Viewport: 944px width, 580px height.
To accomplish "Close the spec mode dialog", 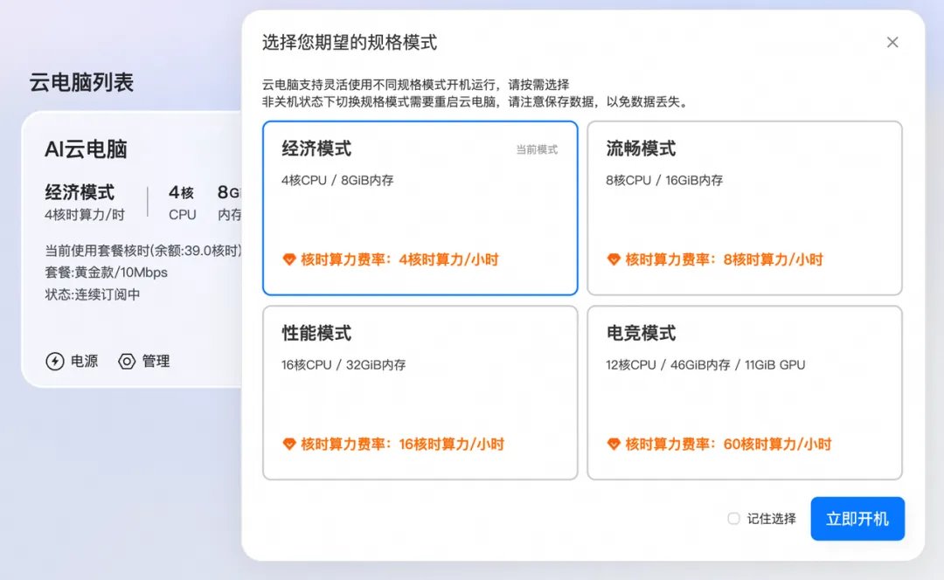I will (892, 42).
